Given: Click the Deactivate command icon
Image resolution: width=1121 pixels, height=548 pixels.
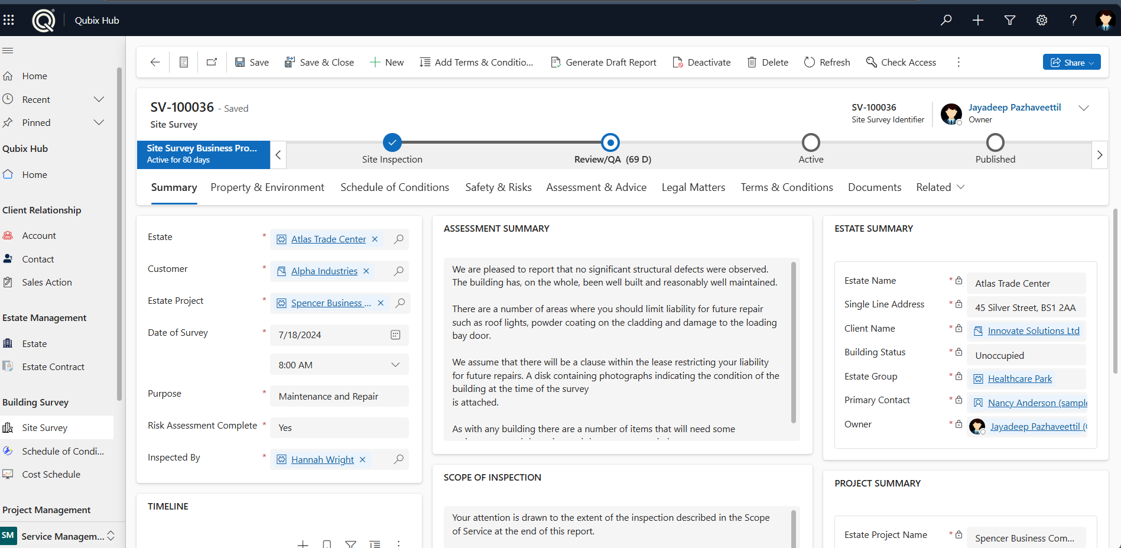Looking at the screenshot, I should 677,62.
